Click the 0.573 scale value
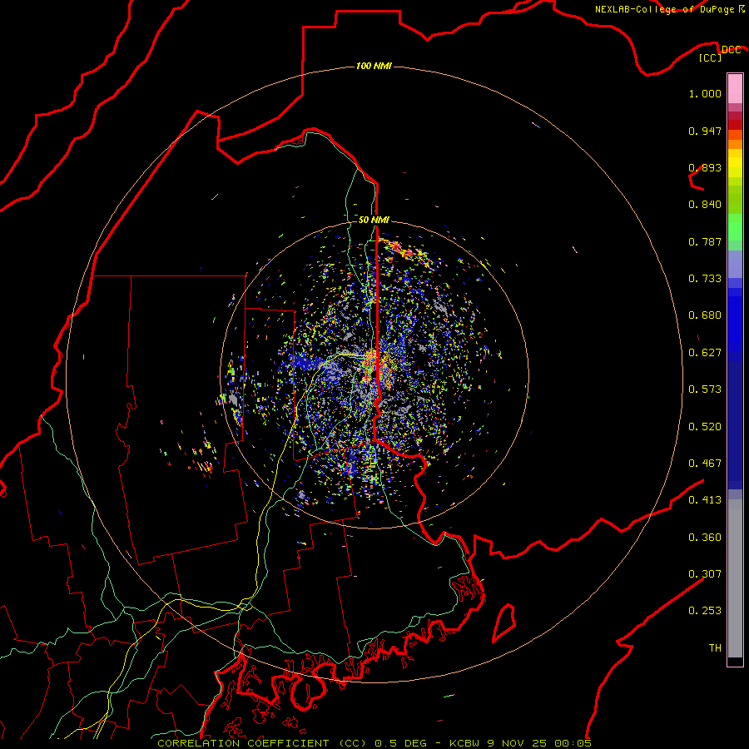The width and height of the screenshot is (749, 749). click(705, 389)
